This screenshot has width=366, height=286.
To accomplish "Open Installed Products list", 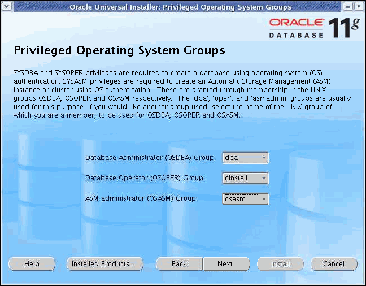I will click(x=104, y=264).
